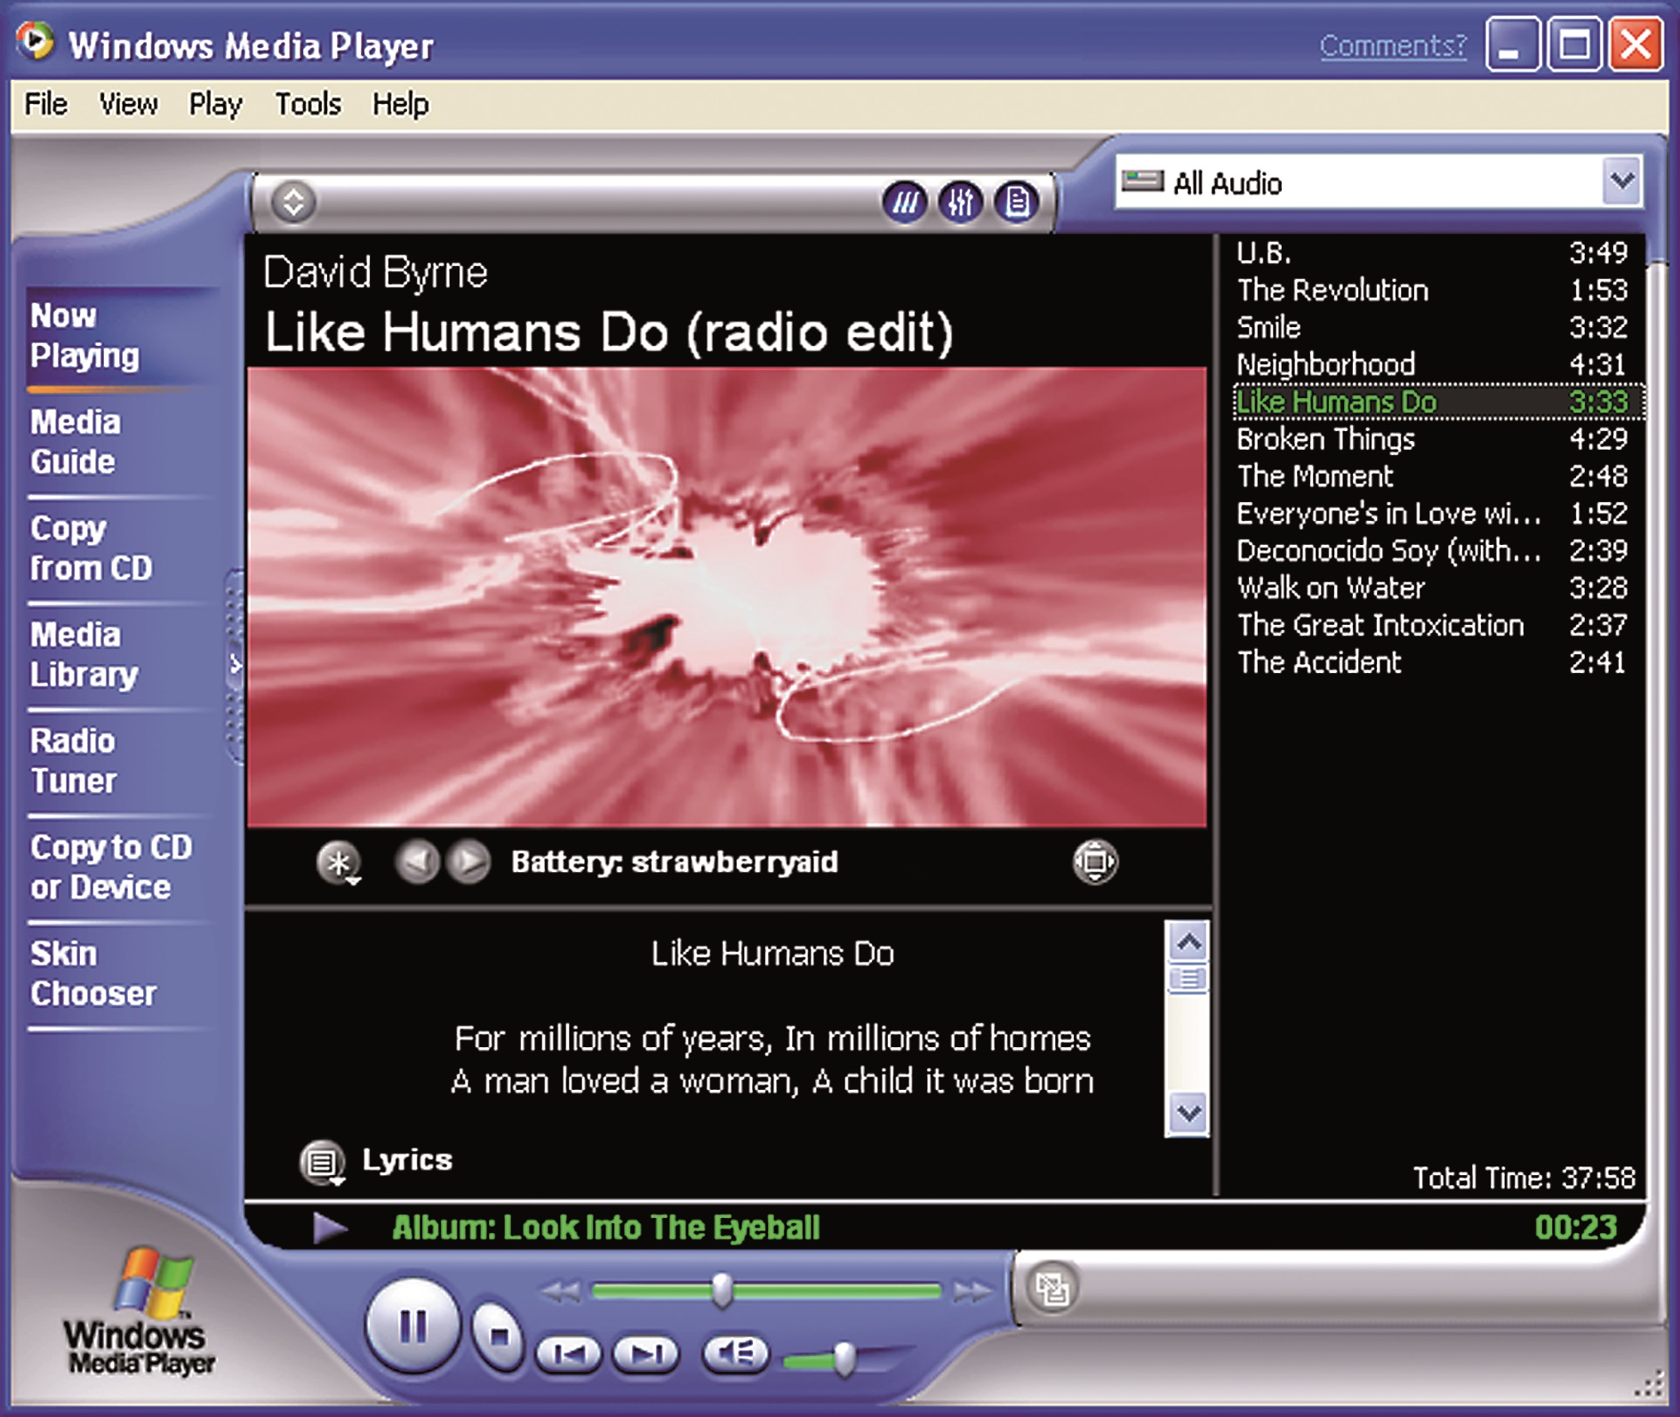Skip to the previous track
1680x1417 pixels.
[x=569, y=1354]
